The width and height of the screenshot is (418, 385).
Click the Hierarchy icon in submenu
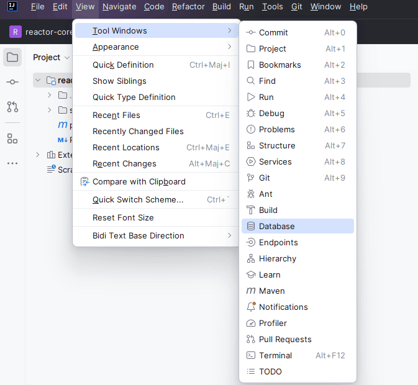pyautogui.click(x=250, y=258)
